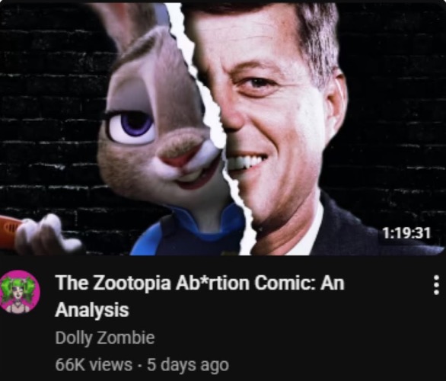This screenshot has width=446, height=381.
Task: Click the 66K views text
Action: 94,364
